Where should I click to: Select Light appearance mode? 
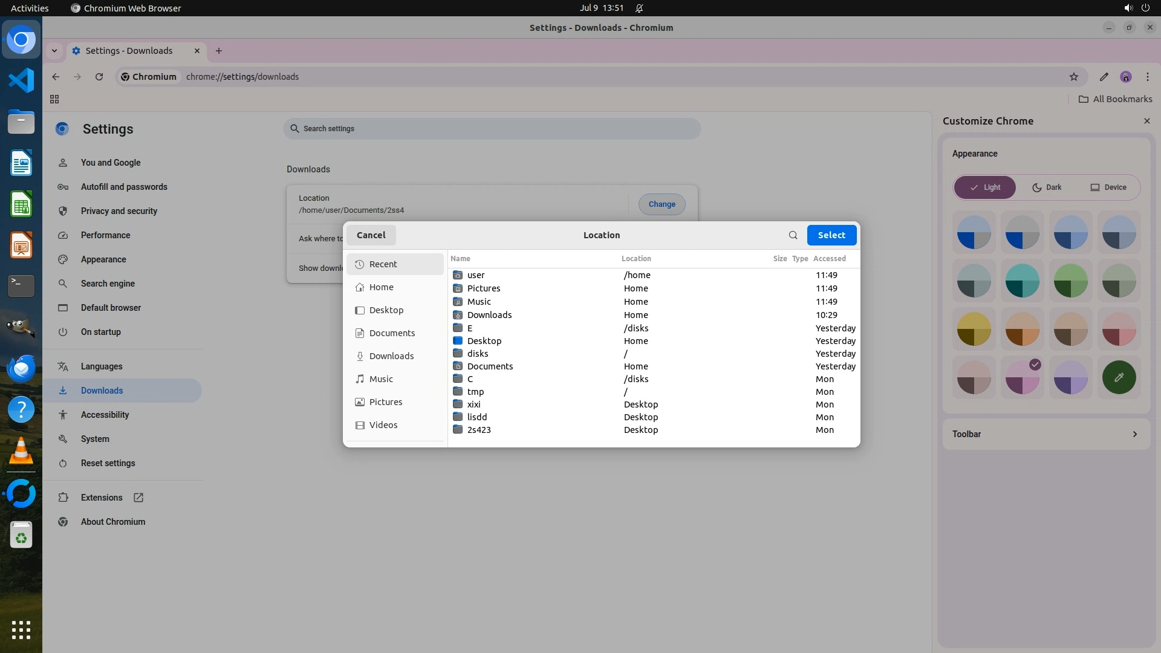(985, 187)
